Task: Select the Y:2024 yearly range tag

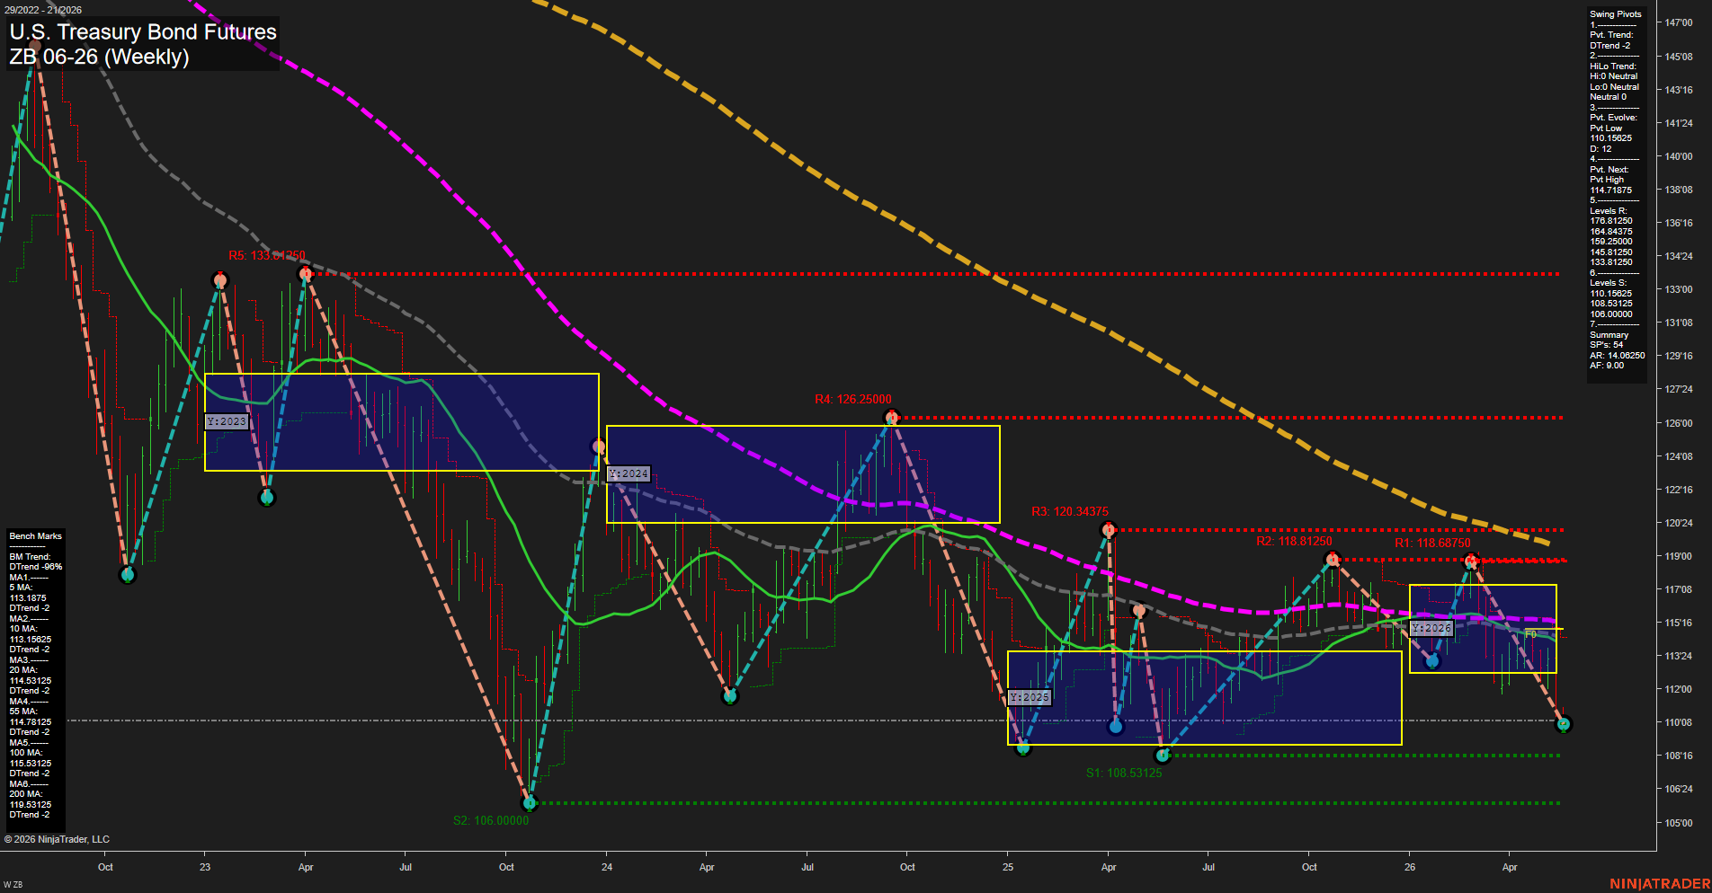Action: pyautogui.click(x=629, y=473)
